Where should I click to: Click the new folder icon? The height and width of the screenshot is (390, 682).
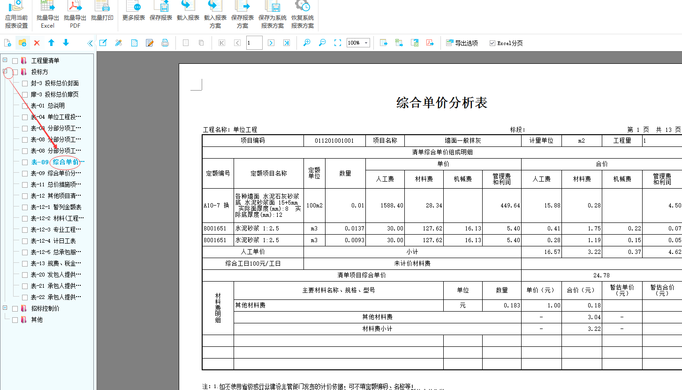22,43
